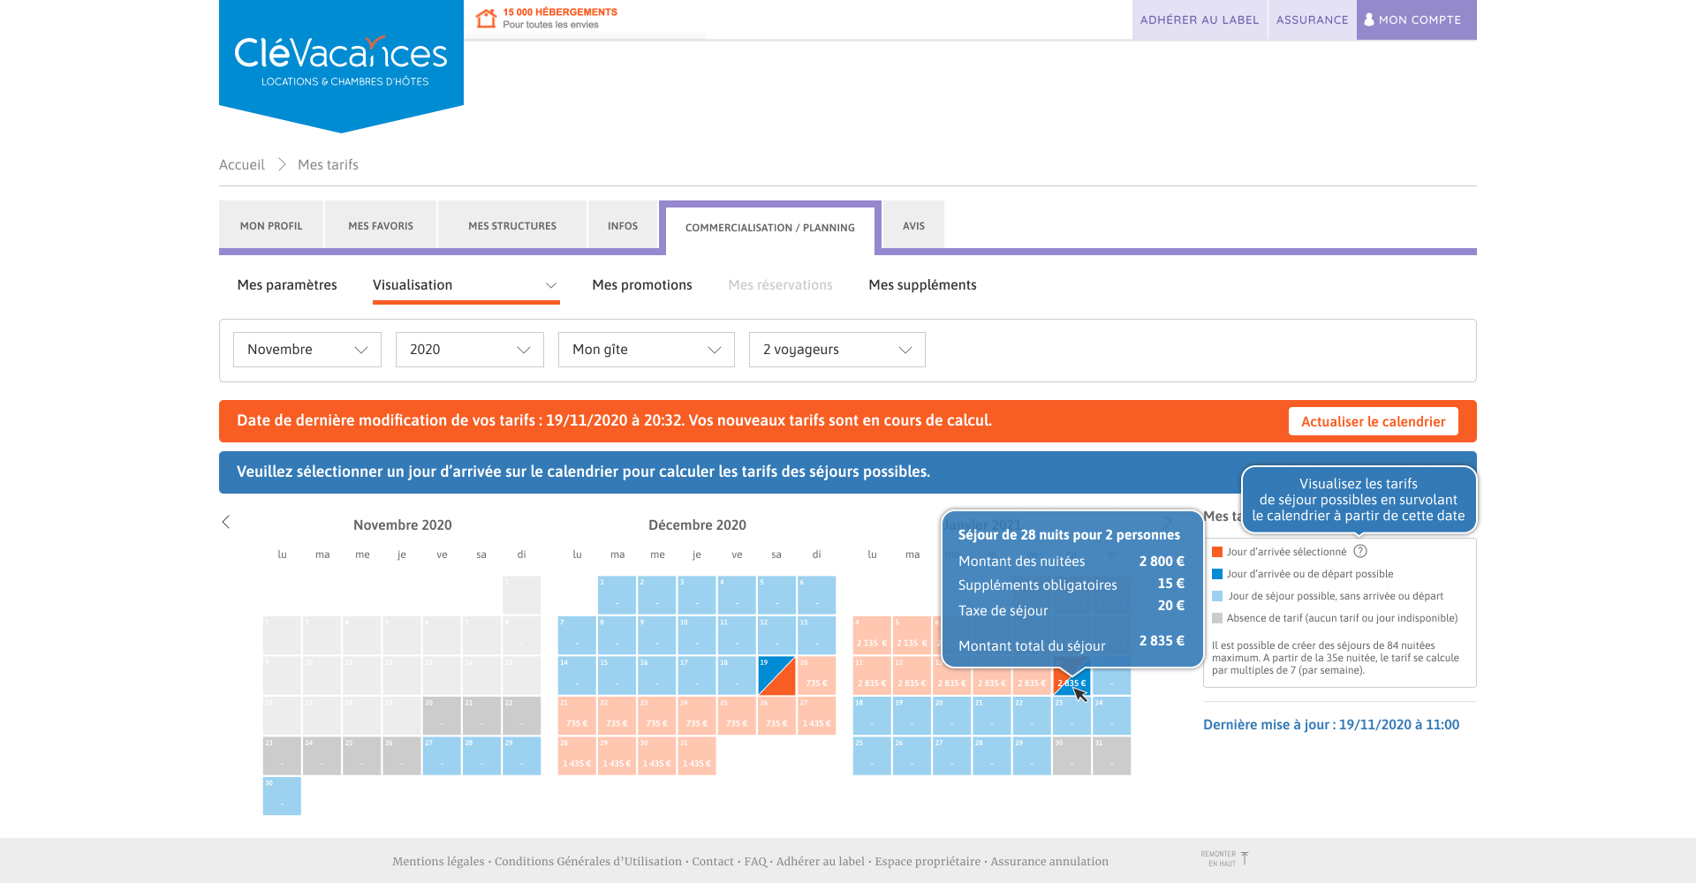The height and width of the screenshot is (883, 1696).
Task: Open FAQ footer link
Action: click(x=755, y=861)
